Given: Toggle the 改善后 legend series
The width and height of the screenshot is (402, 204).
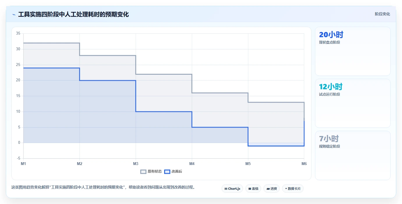Looking at the screenshot, I should click(x=173, y=171).
